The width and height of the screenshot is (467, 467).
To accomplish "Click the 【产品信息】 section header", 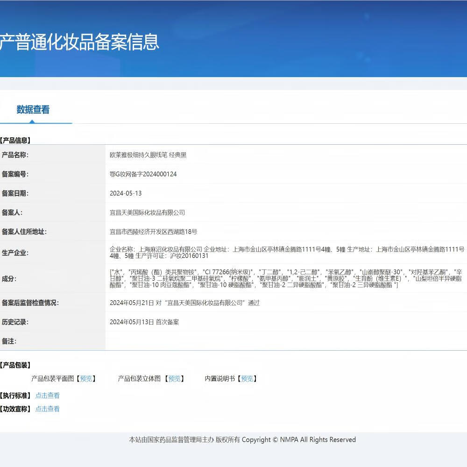I will tap(15, 140).
